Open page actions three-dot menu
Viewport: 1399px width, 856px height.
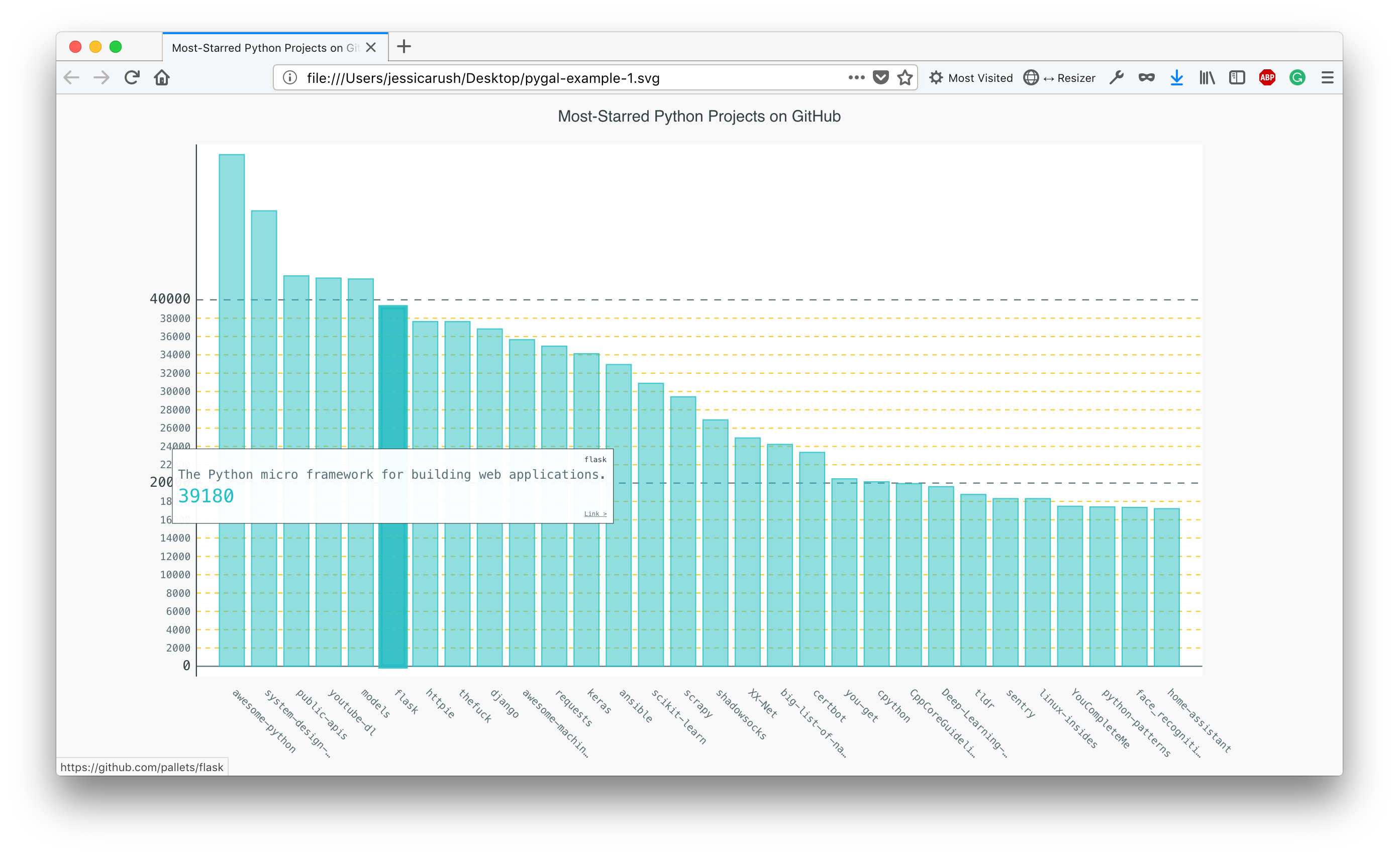point(856,78)
